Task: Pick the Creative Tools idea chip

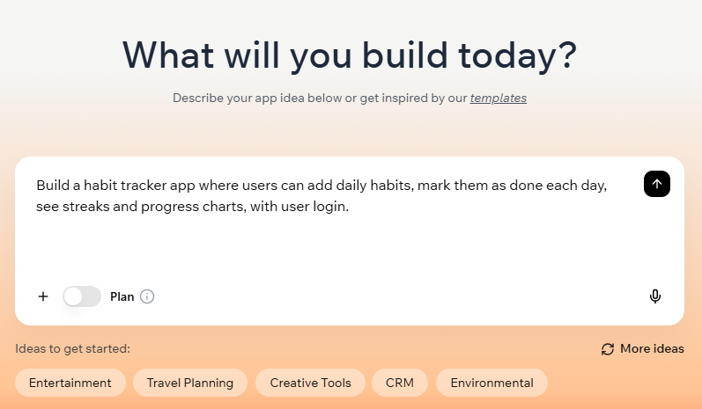Action: click(310, 383)
